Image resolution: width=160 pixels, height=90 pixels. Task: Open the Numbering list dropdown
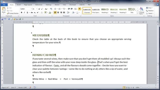point(61,9)
